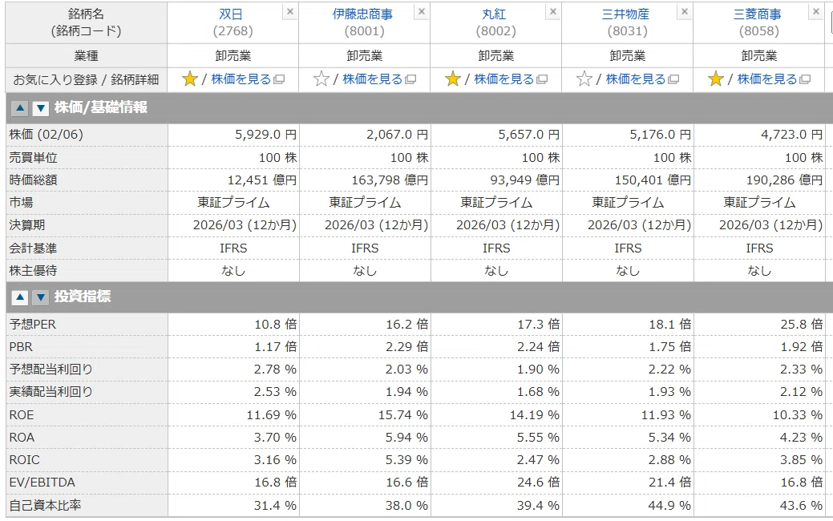Select the 実績配当利回り row label

click(x=51, y=392)
